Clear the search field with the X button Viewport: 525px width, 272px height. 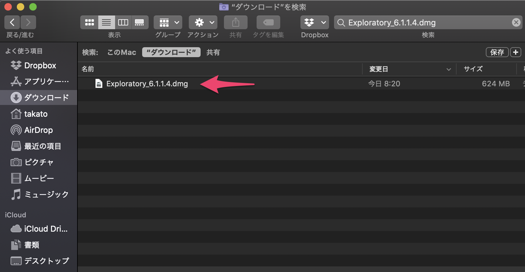pos(516,22)
